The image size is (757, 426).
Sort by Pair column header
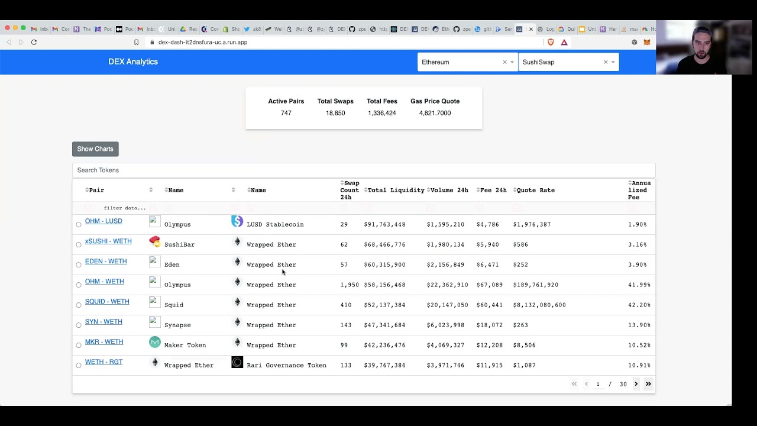tap(95, 191)
